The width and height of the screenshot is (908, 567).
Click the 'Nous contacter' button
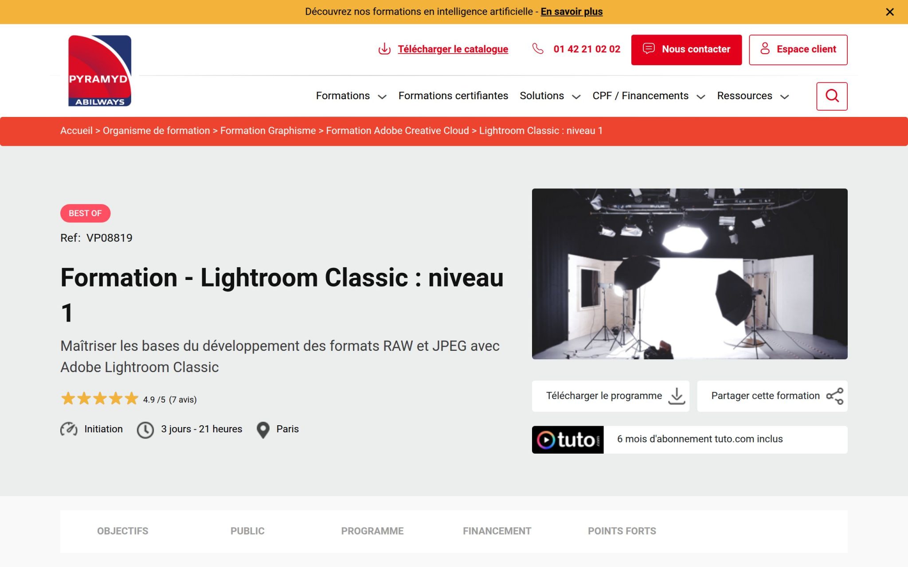point(686,50)
